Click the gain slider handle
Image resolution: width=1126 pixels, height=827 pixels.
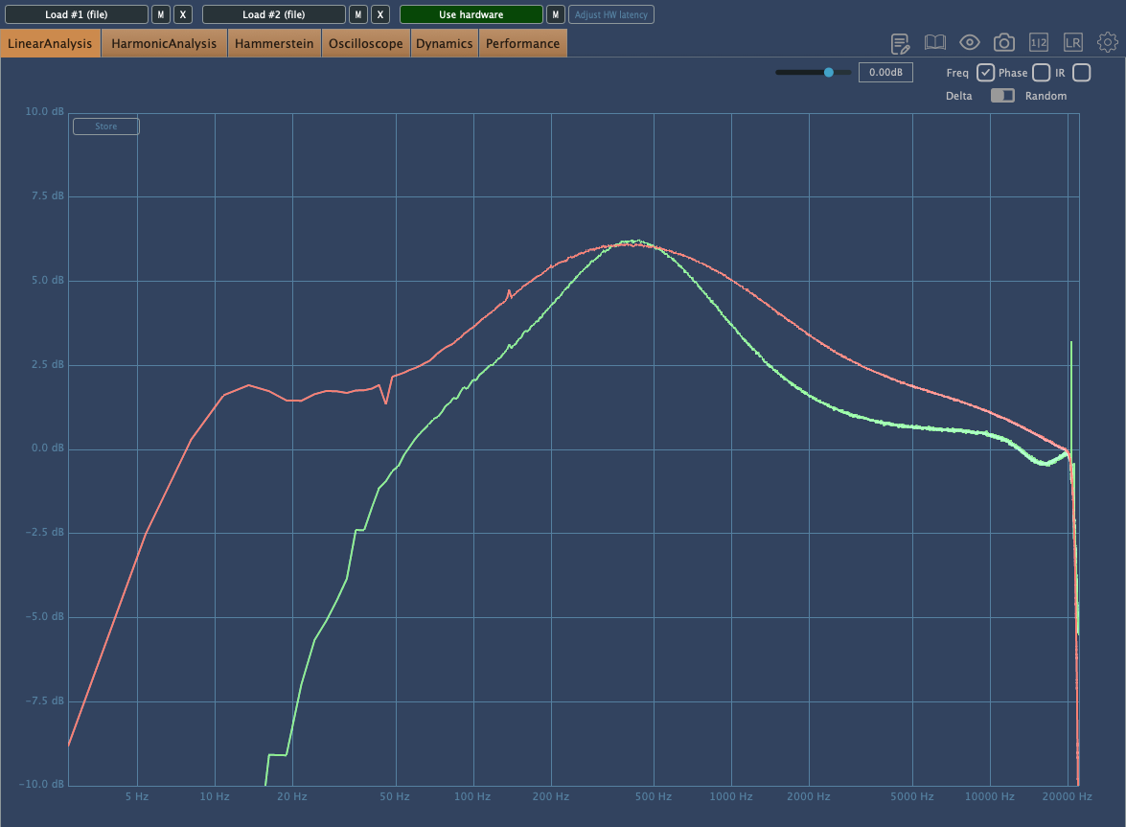829,72
